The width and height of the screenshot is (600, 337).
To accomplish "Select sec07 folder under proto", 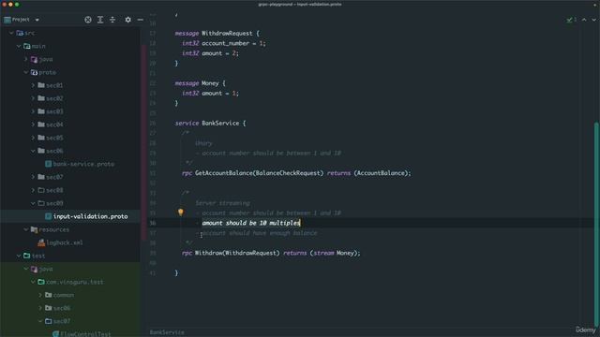I will coord(54,177).
